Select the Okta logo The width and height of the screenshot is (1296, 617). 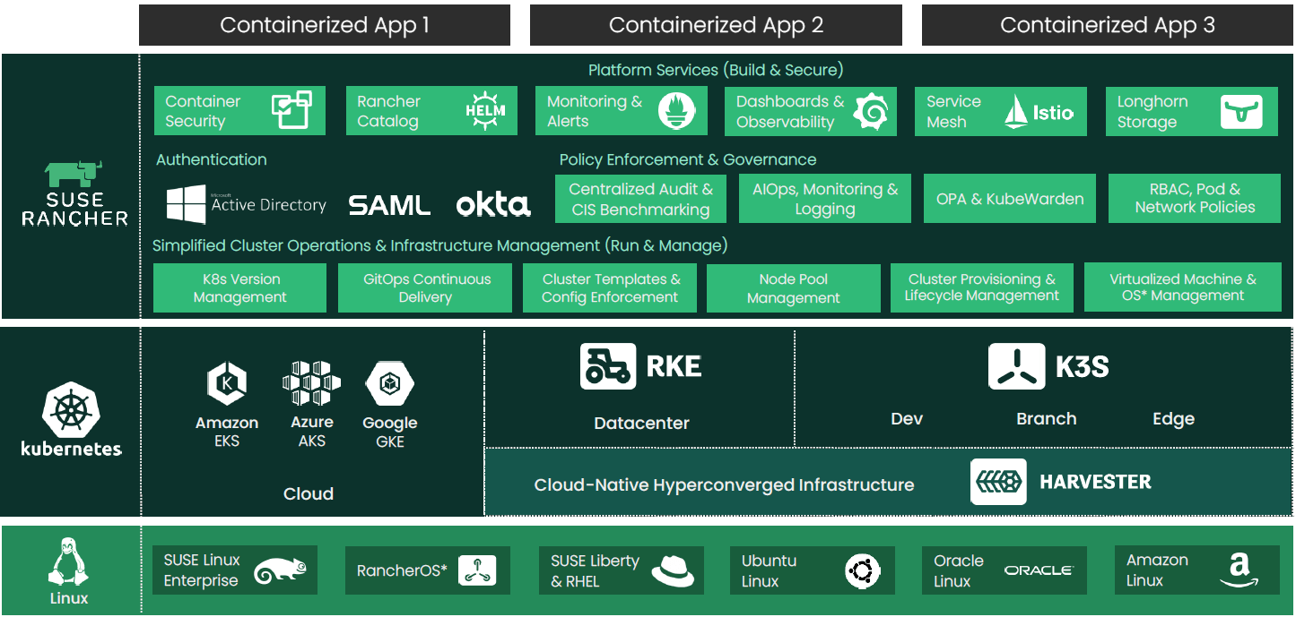493,204
